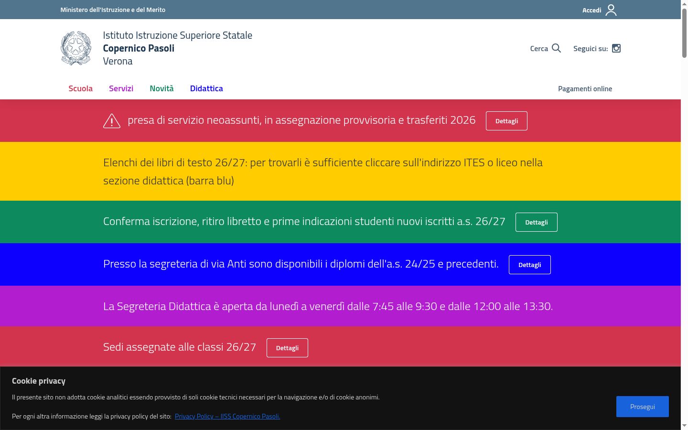The image size is (688, 430).
Task: Open Dettagli for Conferma iscrizione notice
Action: tap(536, 222)
